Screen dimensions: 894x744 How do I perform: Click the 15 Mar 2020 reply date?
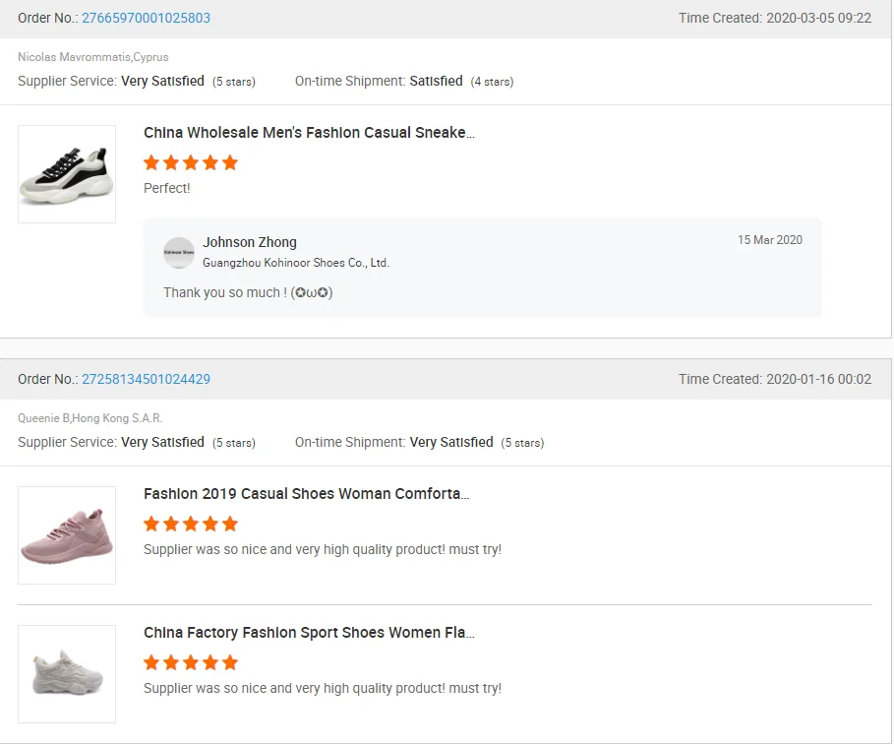[769, 240]
